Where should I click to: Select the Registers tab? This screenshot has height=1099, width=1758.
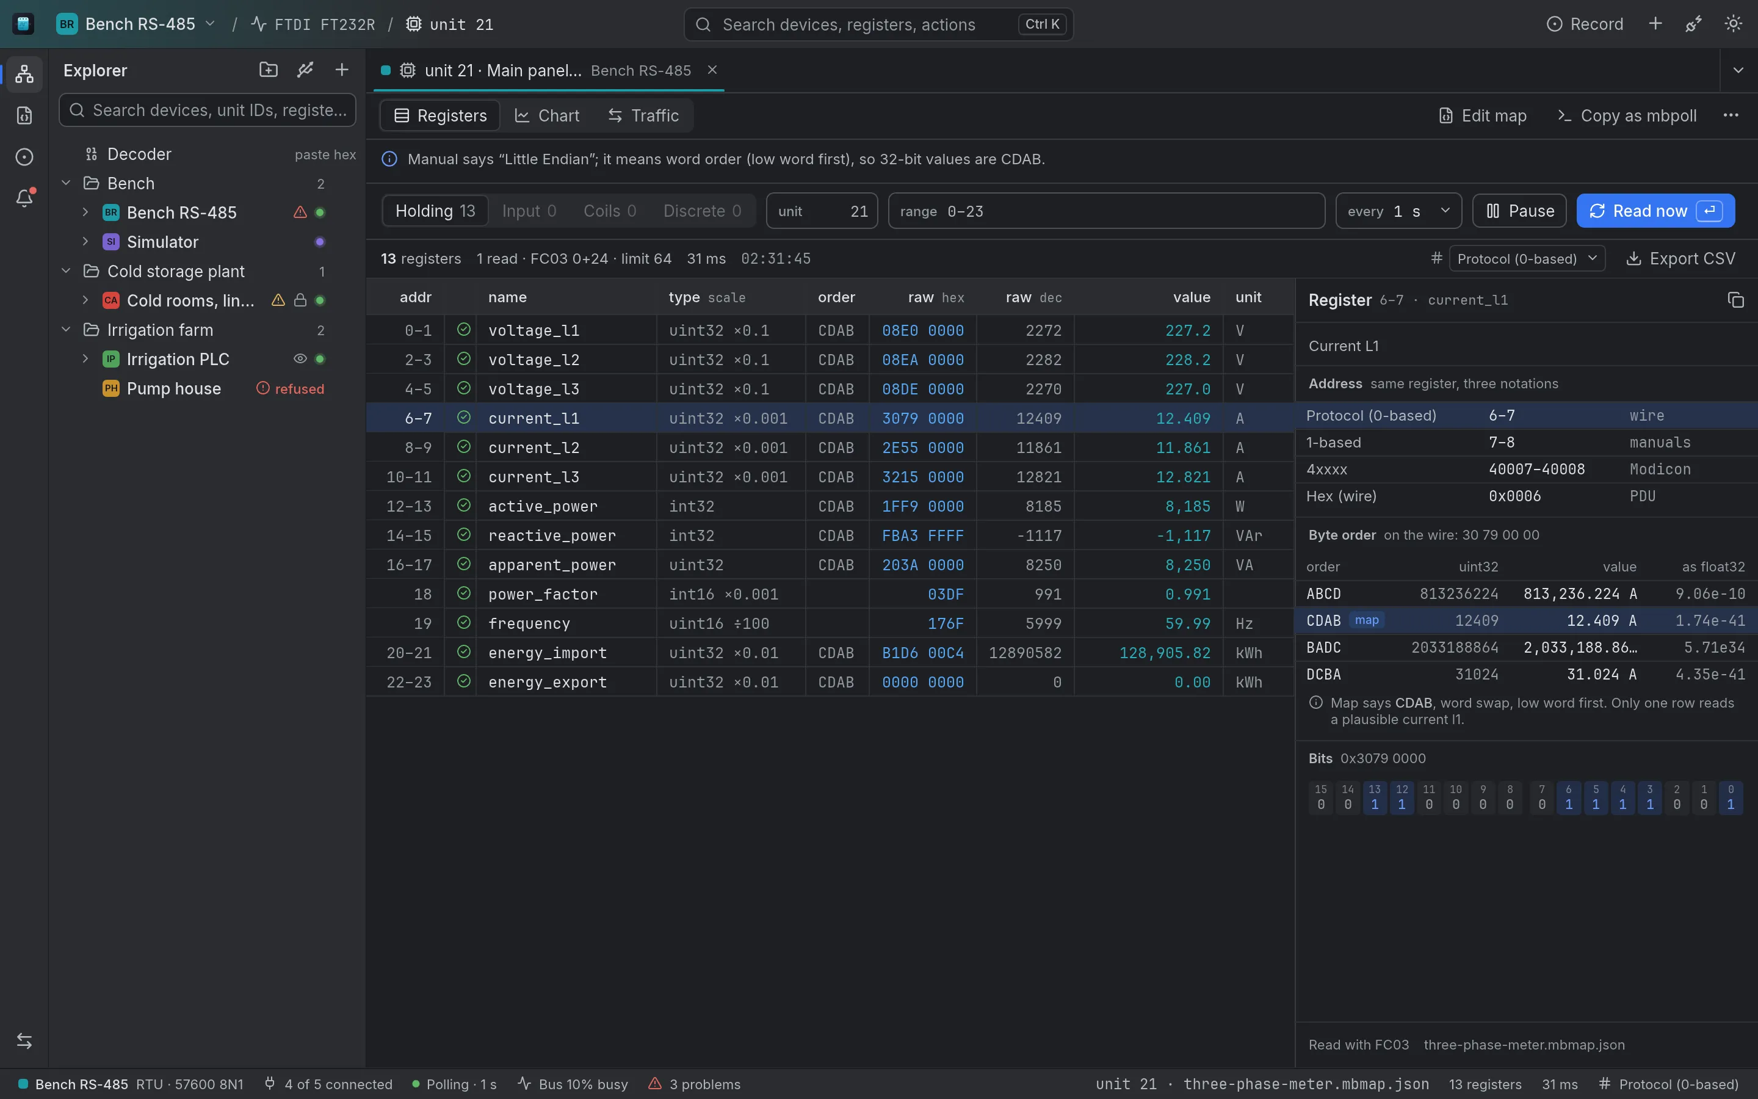(440, 115)
